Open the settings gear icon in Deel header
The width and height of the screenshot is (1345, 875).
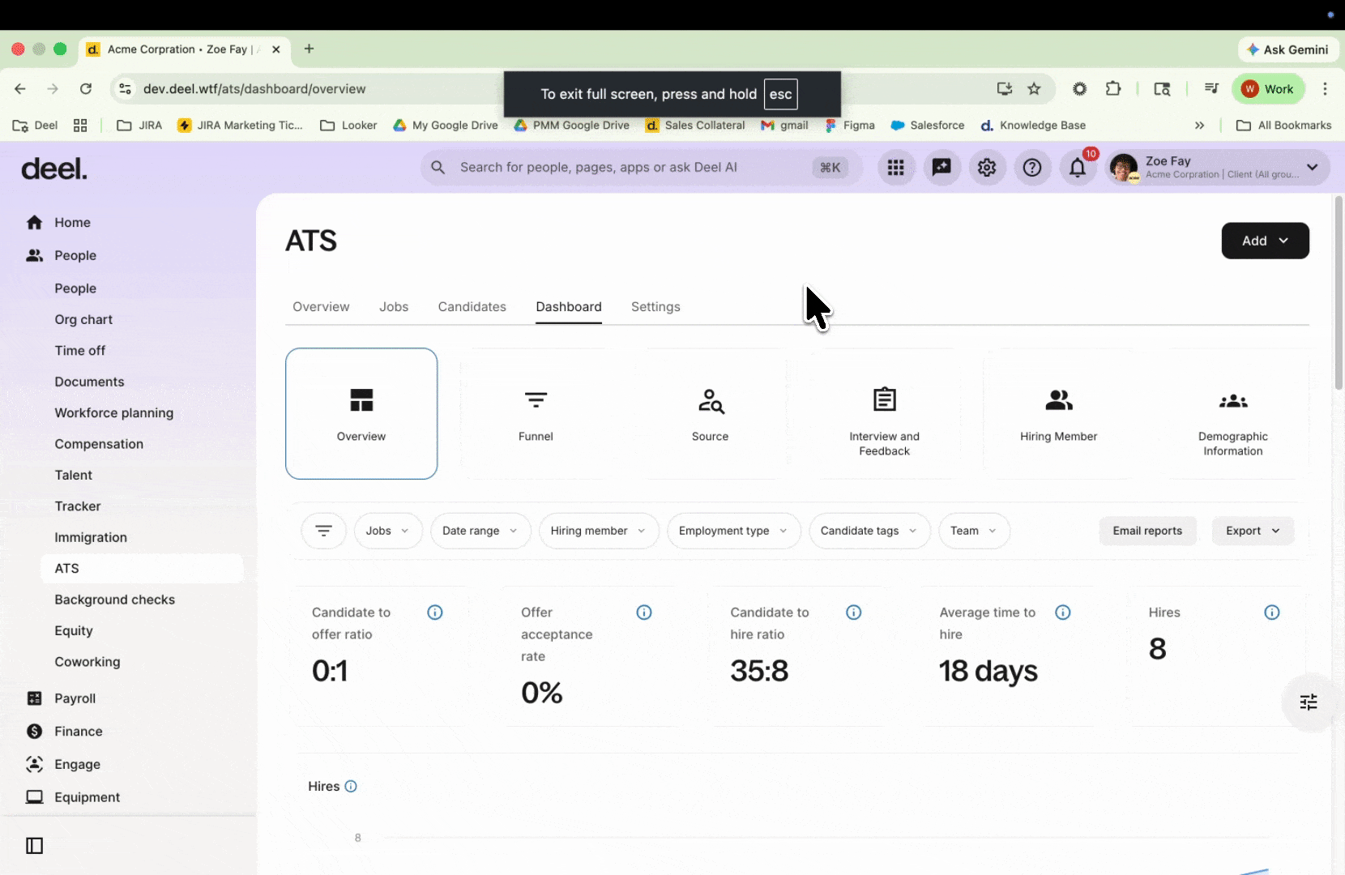[x=986, y=168]
